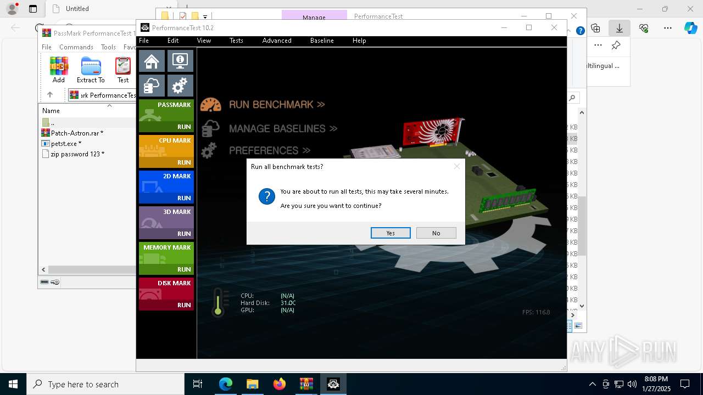Click Yes to run all benchmark tests
703x395 pixels.
coord(390,233)
